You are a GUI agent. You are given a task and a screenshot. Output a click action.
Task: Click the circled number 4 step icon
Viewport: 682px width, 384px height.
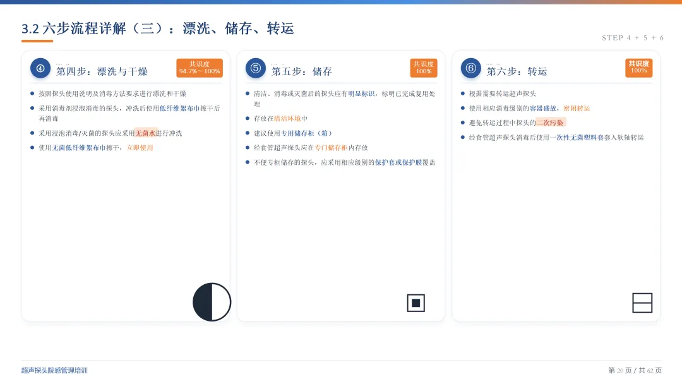[40, 68]
